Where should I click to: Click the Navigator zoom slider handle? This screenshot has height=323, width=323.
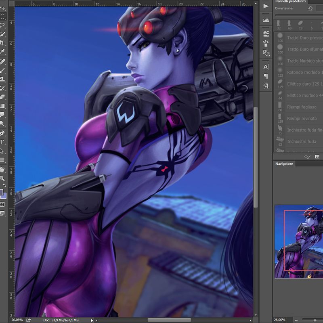pos(315,320)
